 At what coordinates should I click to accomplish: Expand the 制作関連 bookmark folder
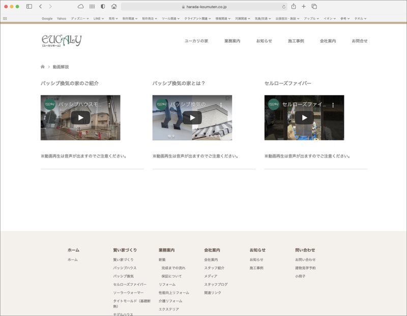pyautogui.click(x=130, y=18)
